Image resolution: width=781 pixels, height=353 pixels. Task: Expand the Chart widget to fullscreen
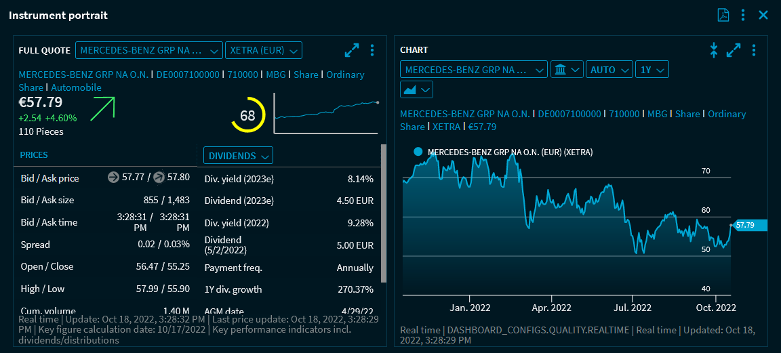[734, 50]
